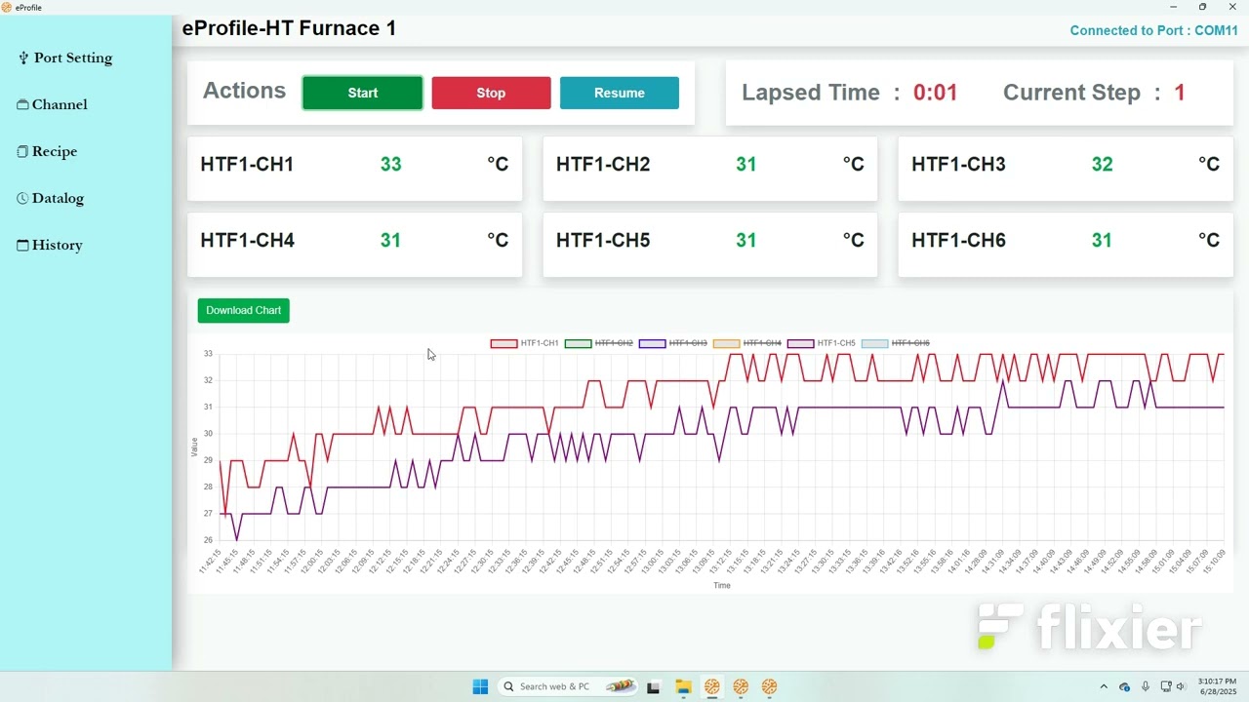
Task: Click the microphone tray icon
Action: pyautogui.click(x=1146, y=686)
